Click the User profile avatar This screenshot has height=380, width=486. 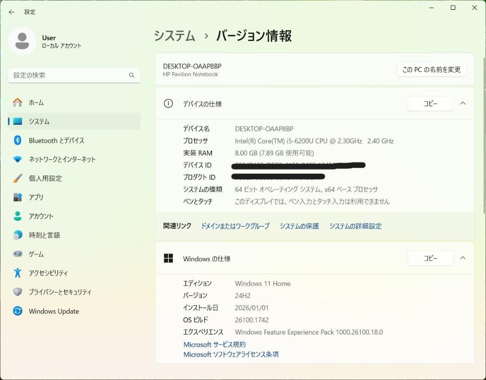(x=22, y=41)
